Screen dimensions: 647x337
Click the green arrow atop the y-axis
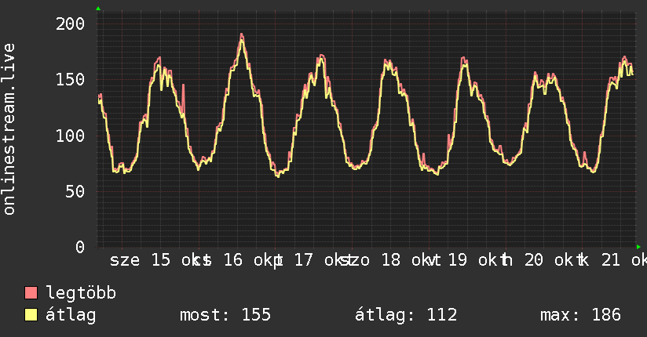tap(98, 9)
